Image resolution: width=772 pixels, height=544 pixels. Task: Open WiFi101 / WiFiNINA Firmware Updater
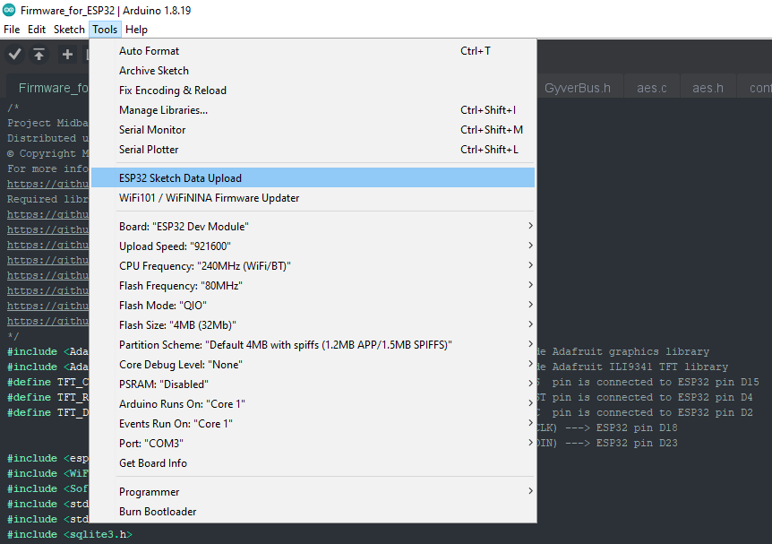click(313, 197)
